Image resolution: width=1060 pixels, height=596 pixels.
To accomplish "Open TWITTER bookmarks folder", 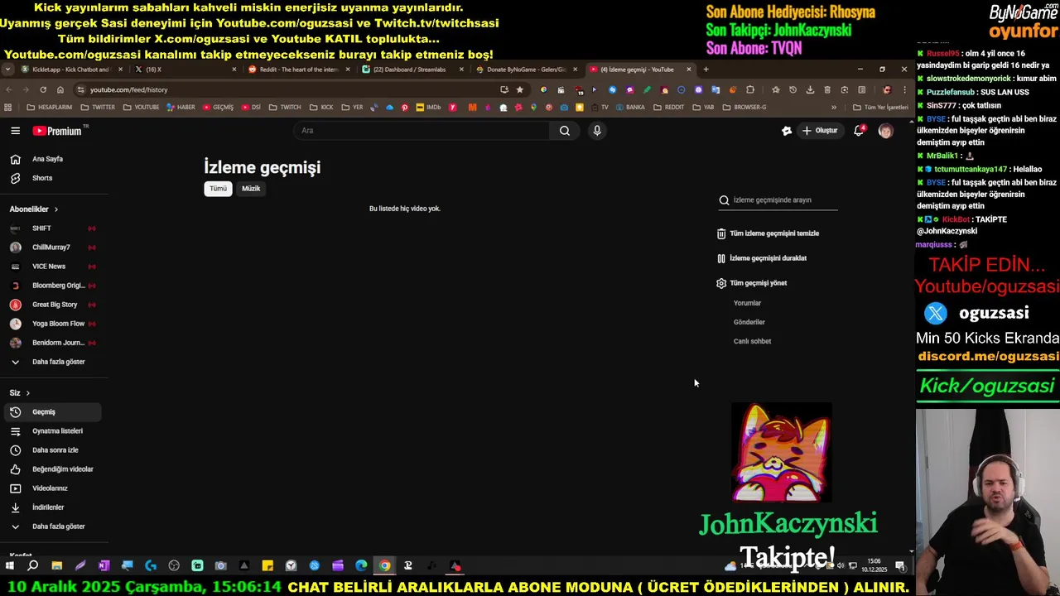I will click(98, 108).
